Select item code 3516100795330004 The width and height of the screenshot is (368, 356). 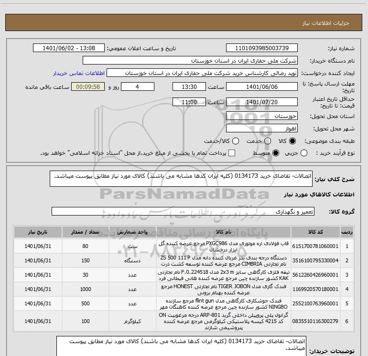315,260
